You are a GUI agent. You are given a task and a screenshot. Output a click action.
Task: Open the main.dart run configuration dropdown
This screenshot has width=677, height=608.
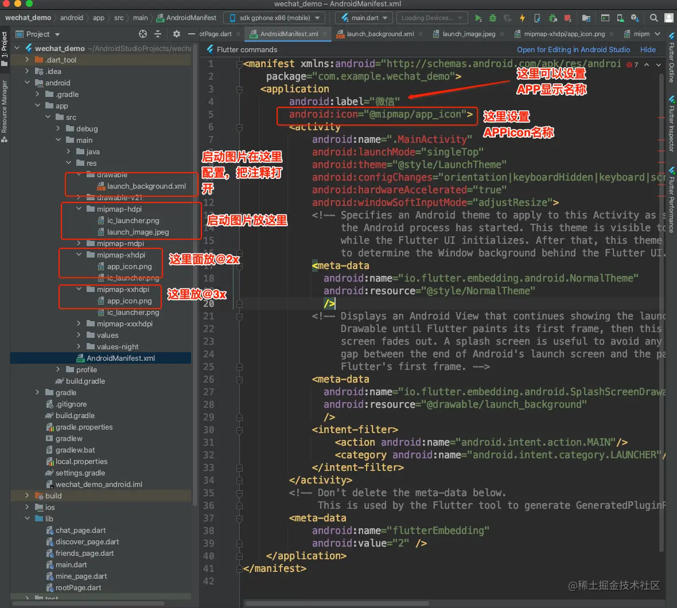(x=364, y=18)
